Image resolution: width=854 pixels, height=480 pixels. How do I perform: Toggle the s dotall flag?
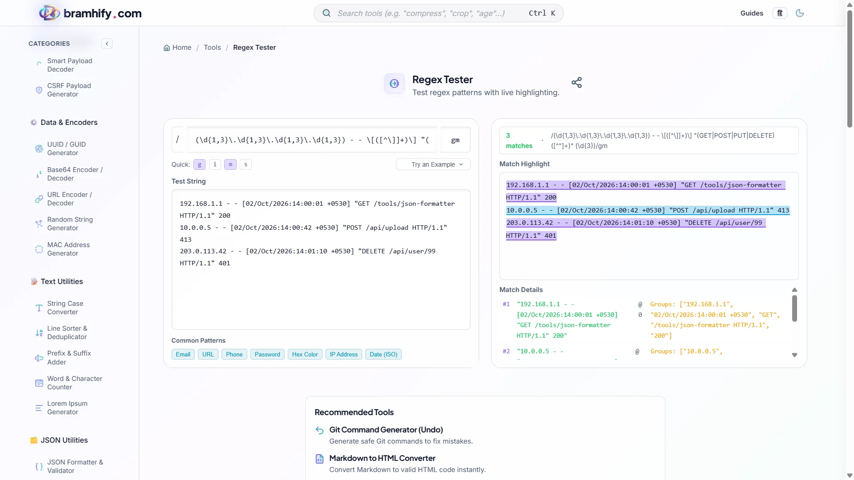[246, 164]
